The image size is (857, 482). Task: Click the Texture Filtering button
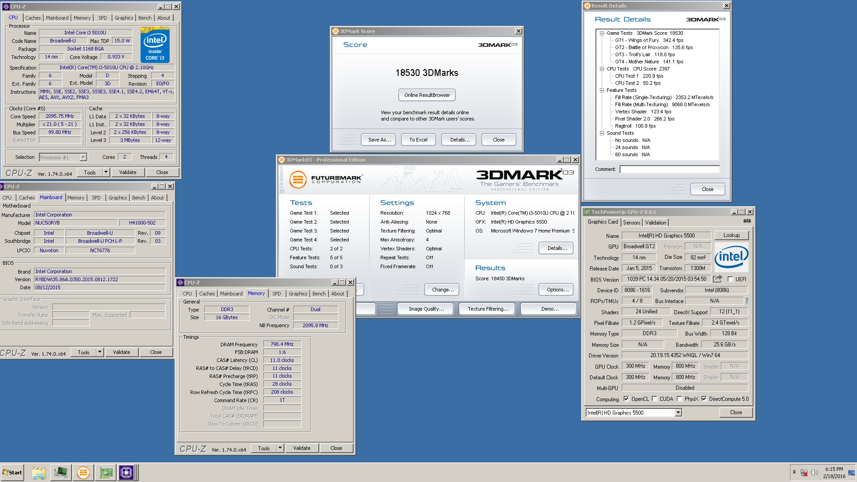(x=488, y=309)
